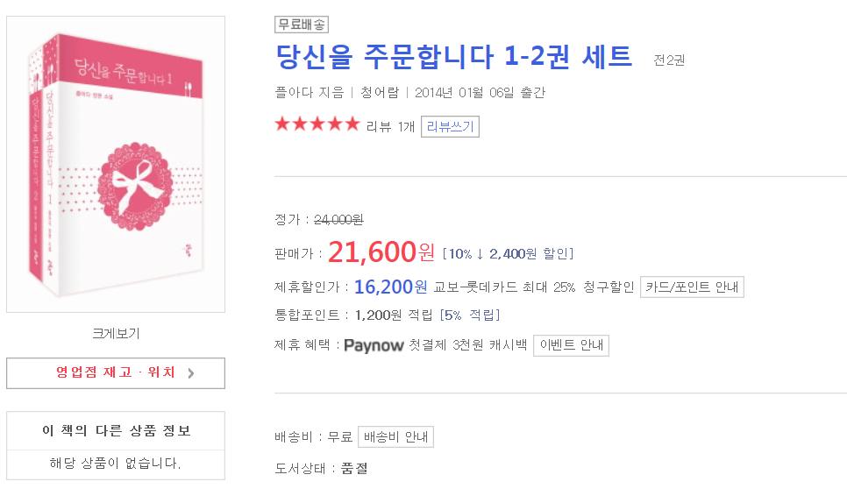
Task: Click the arrow chevron on store stock button
Action: [x=191, y=372]
